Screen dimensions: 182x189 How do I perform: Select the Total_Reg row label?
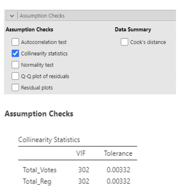coord(37,181)
